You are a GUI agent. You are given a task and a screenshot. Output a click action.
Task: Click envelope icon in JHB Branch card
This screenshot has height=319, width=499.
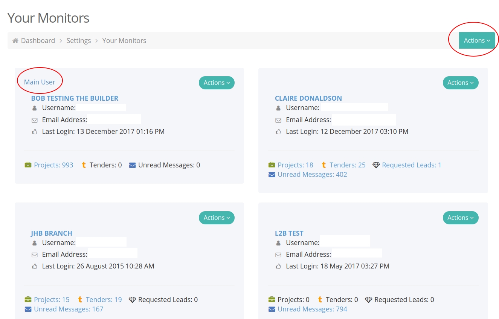[35, 255]
